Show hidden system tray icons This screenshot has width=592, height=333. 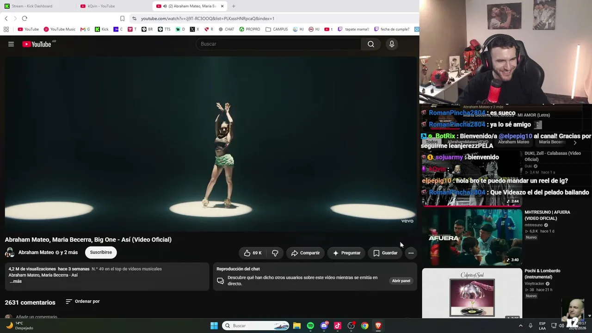click(x=521, y=326)
